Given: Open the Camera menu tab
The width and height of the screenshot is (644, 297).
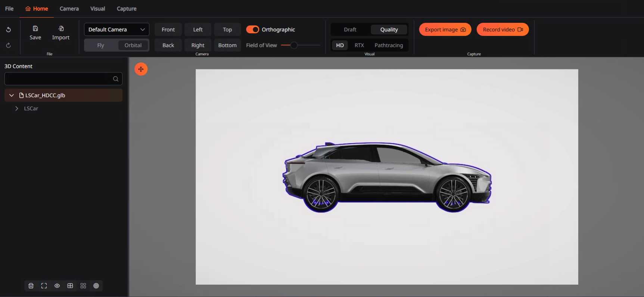Looking at the screenshot, I should tap(69, 9).
